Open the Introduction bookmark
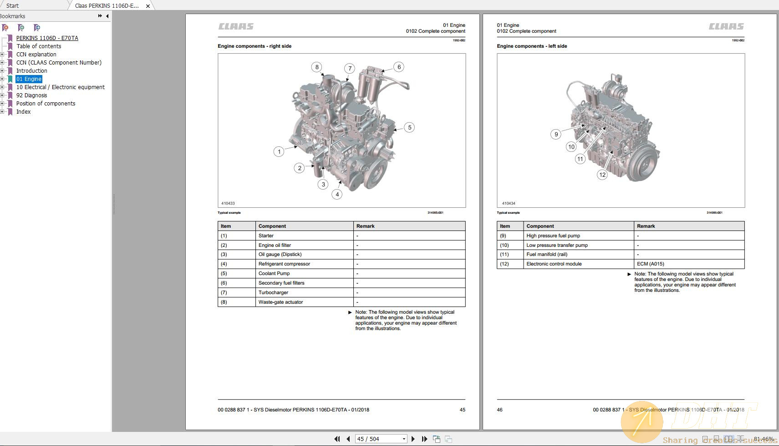 pos(32,71)
